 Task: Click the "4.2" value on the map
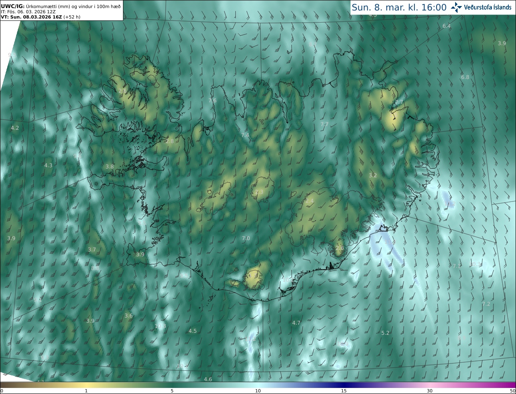tap(15, 128)
